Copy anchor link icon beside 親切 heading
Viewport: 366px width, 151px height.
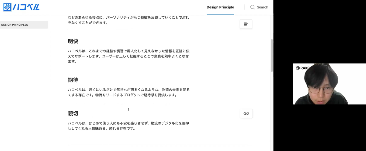pos(246,114)
